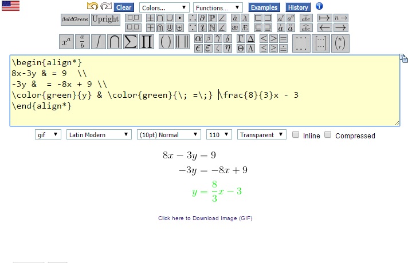
Task: Enable the Compressed checkbox
Action: pos(328,134)
